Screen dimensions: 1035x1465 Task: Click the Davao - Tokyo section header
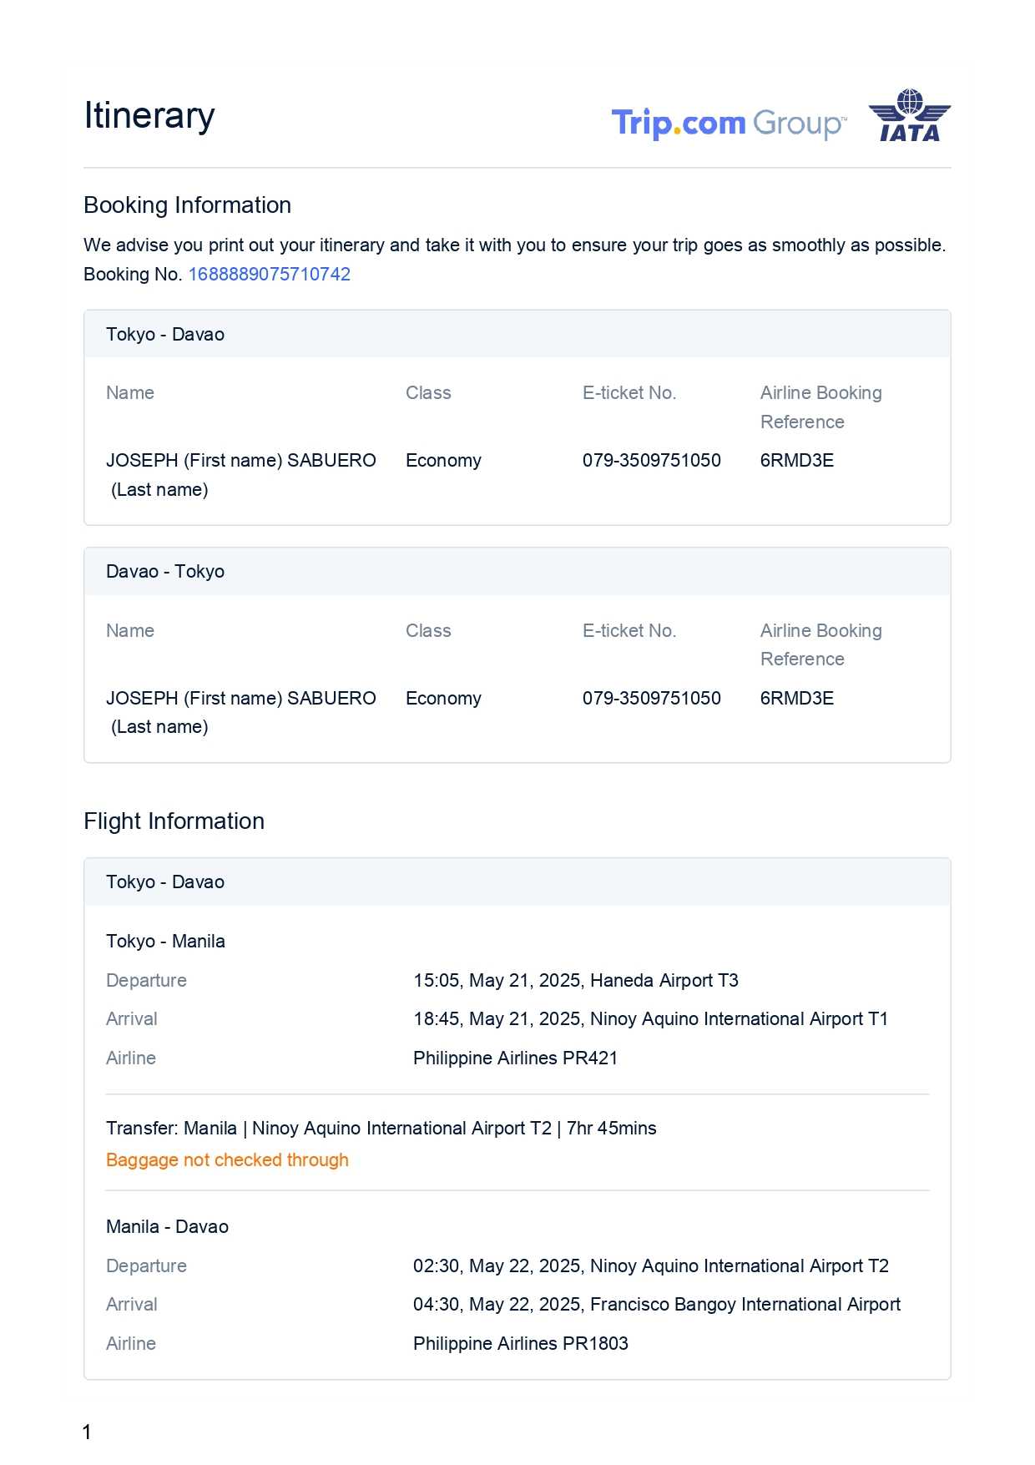click(x=165, y=572)
